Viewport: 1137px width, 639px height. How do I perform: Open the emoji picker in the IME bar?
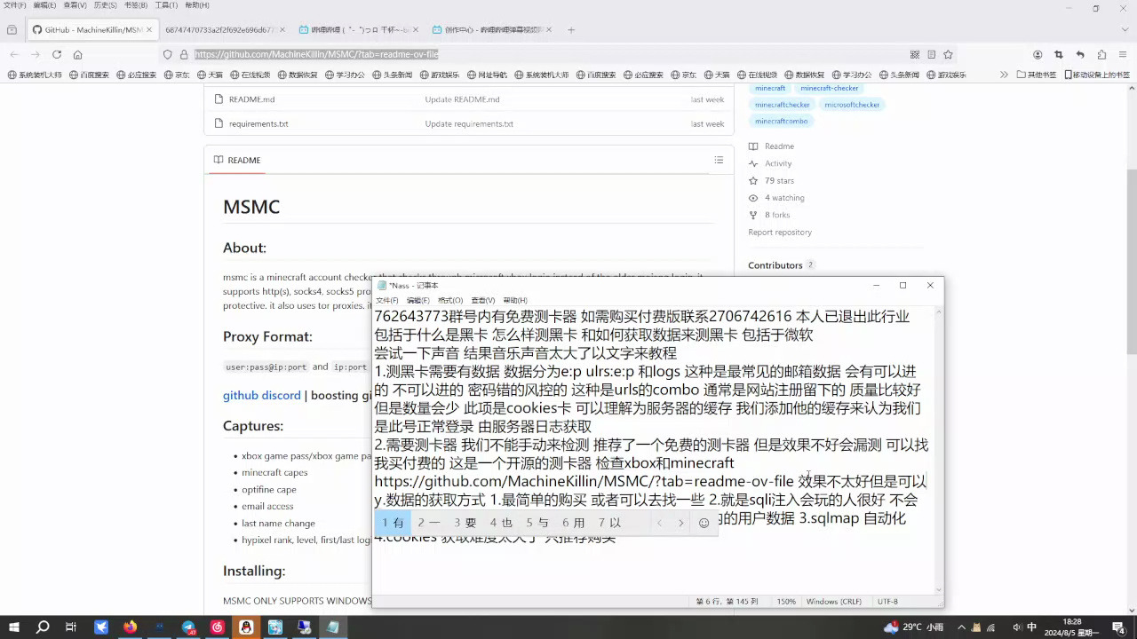tap(704, 523)
